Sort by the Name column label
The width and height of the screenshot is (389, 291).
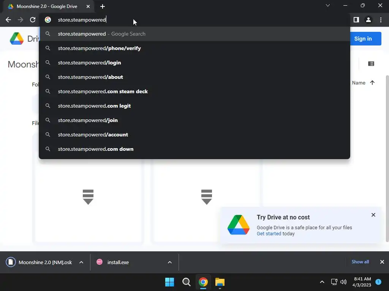click(359, 83)
